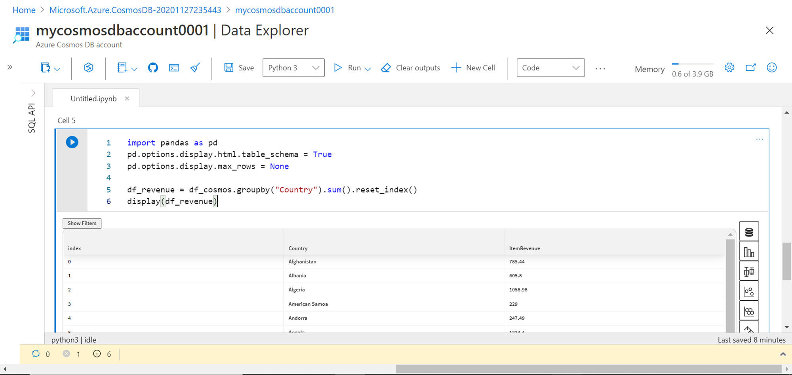Image resolution: width=792 pixels, height=375 pixels.
Task: Click the open terminal icon
Action: [174, 68]
